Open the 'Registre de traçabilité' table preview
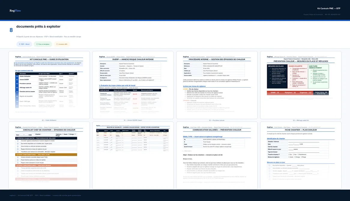 click(x=133, y=155)
